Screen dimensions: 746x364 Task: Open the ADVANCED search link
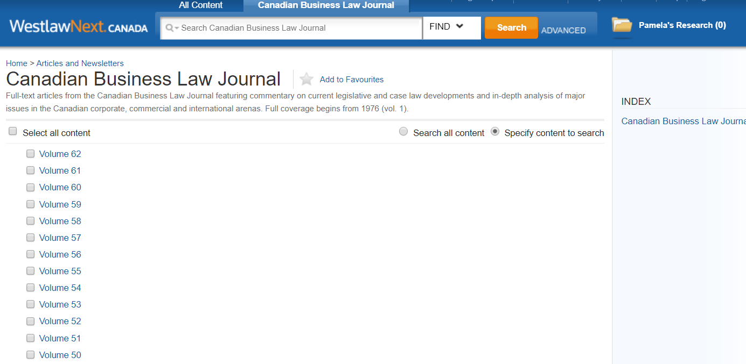point(563,31)
